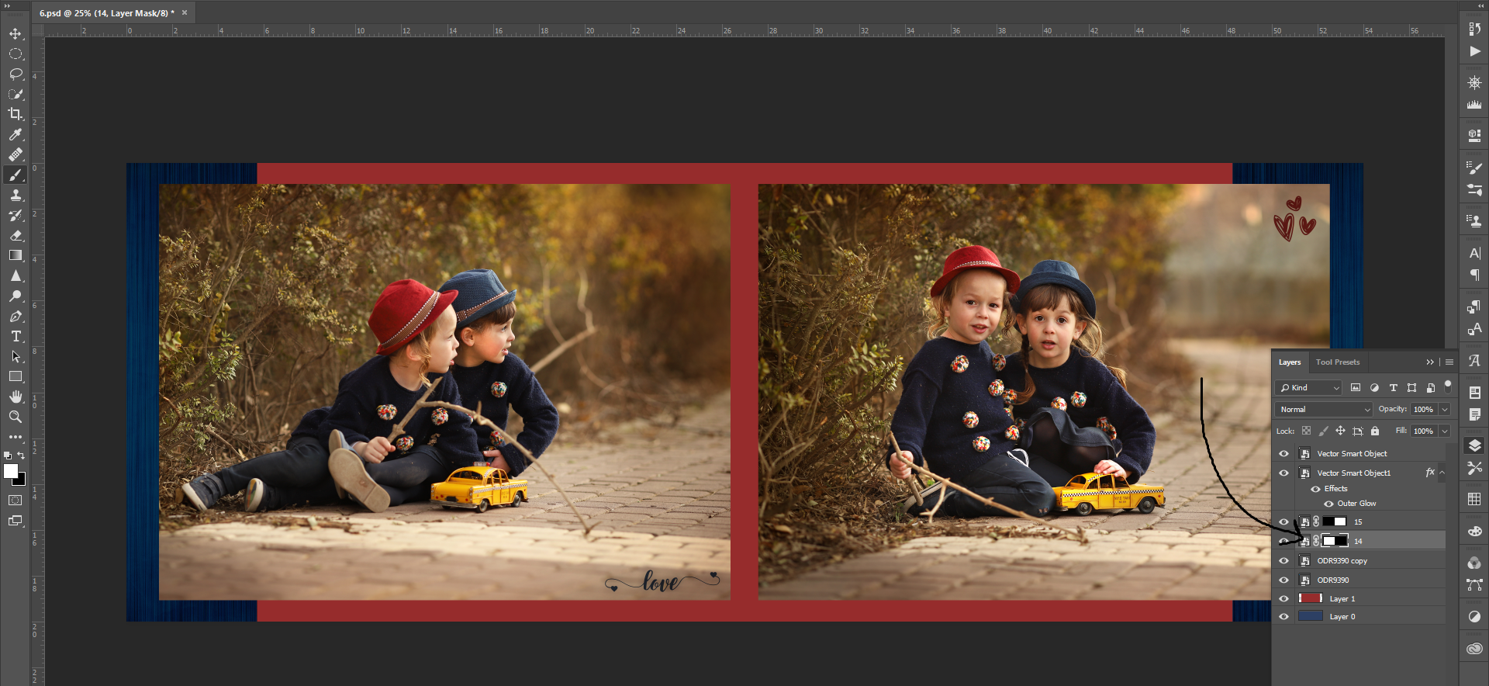Screen dimensions: 1489x686
Task: Select the Horizontal Type tool
Action: (16, 336)
